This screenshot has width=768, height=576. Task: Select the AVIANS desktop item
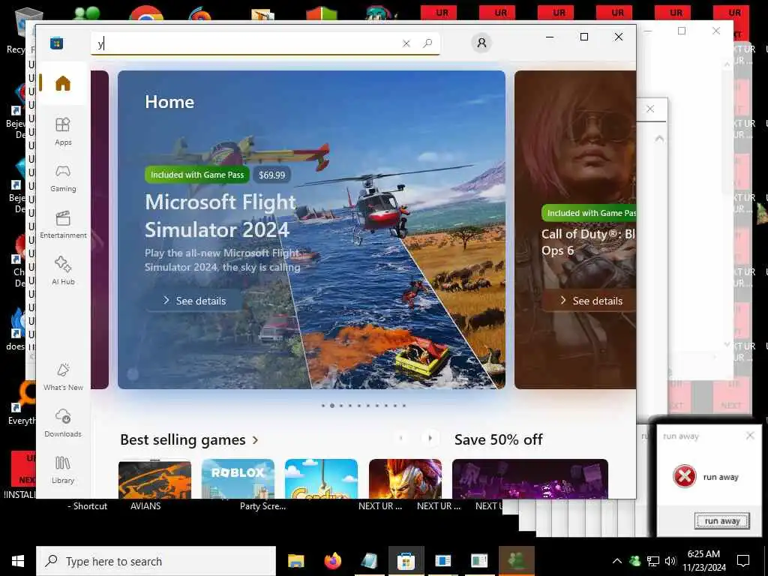click(145, 506)
